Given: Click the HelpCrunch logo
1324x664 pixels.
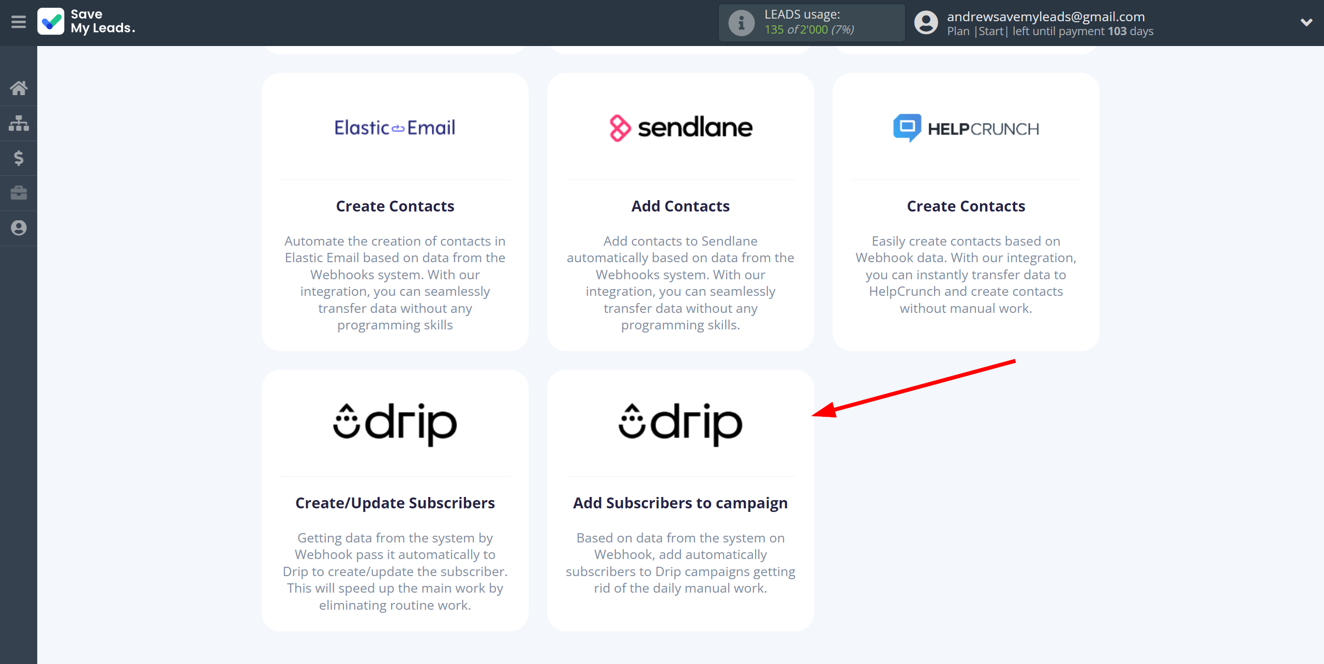Looking at the screenshot, I should 966,128.
